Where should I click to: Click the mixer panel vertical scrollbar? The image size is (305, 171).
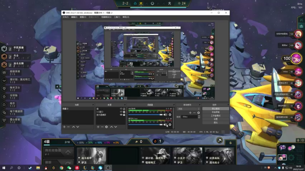(173, 118)
